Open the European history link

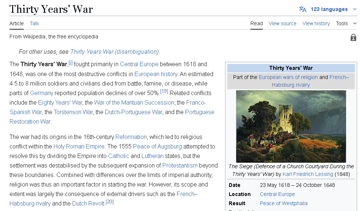coord(156,74)
